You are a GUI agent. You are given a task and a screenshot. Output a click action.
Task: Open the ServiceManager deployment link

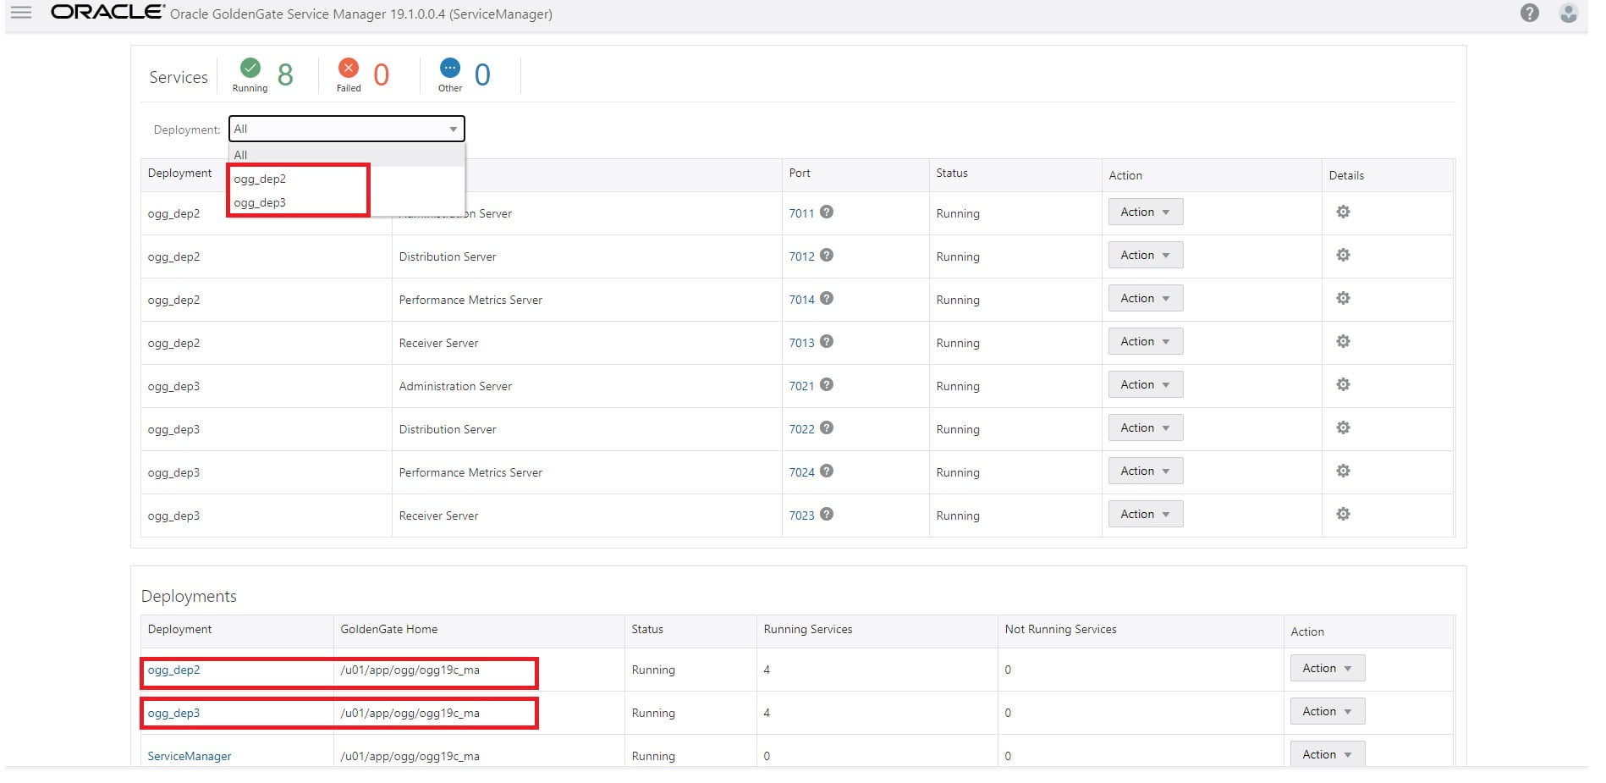click(x=190, y=756)
